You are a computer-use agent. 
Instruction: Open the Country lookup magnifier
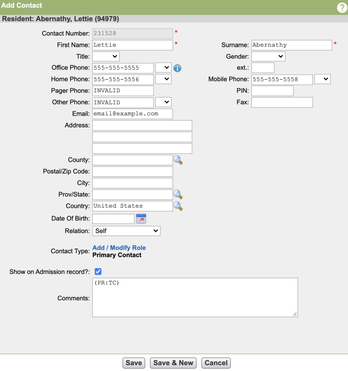178,206
